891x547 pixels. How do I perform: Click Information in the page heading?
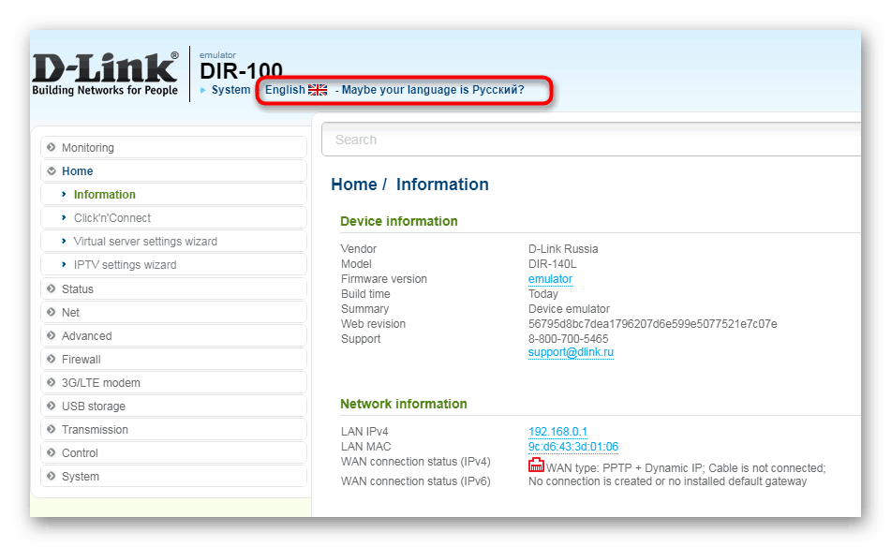click(442, 184)
